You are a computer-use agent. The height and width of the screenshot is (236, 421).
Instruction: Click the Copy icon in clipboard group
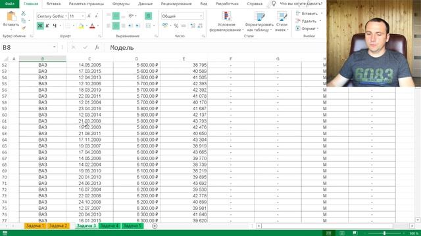coord(24,20)
